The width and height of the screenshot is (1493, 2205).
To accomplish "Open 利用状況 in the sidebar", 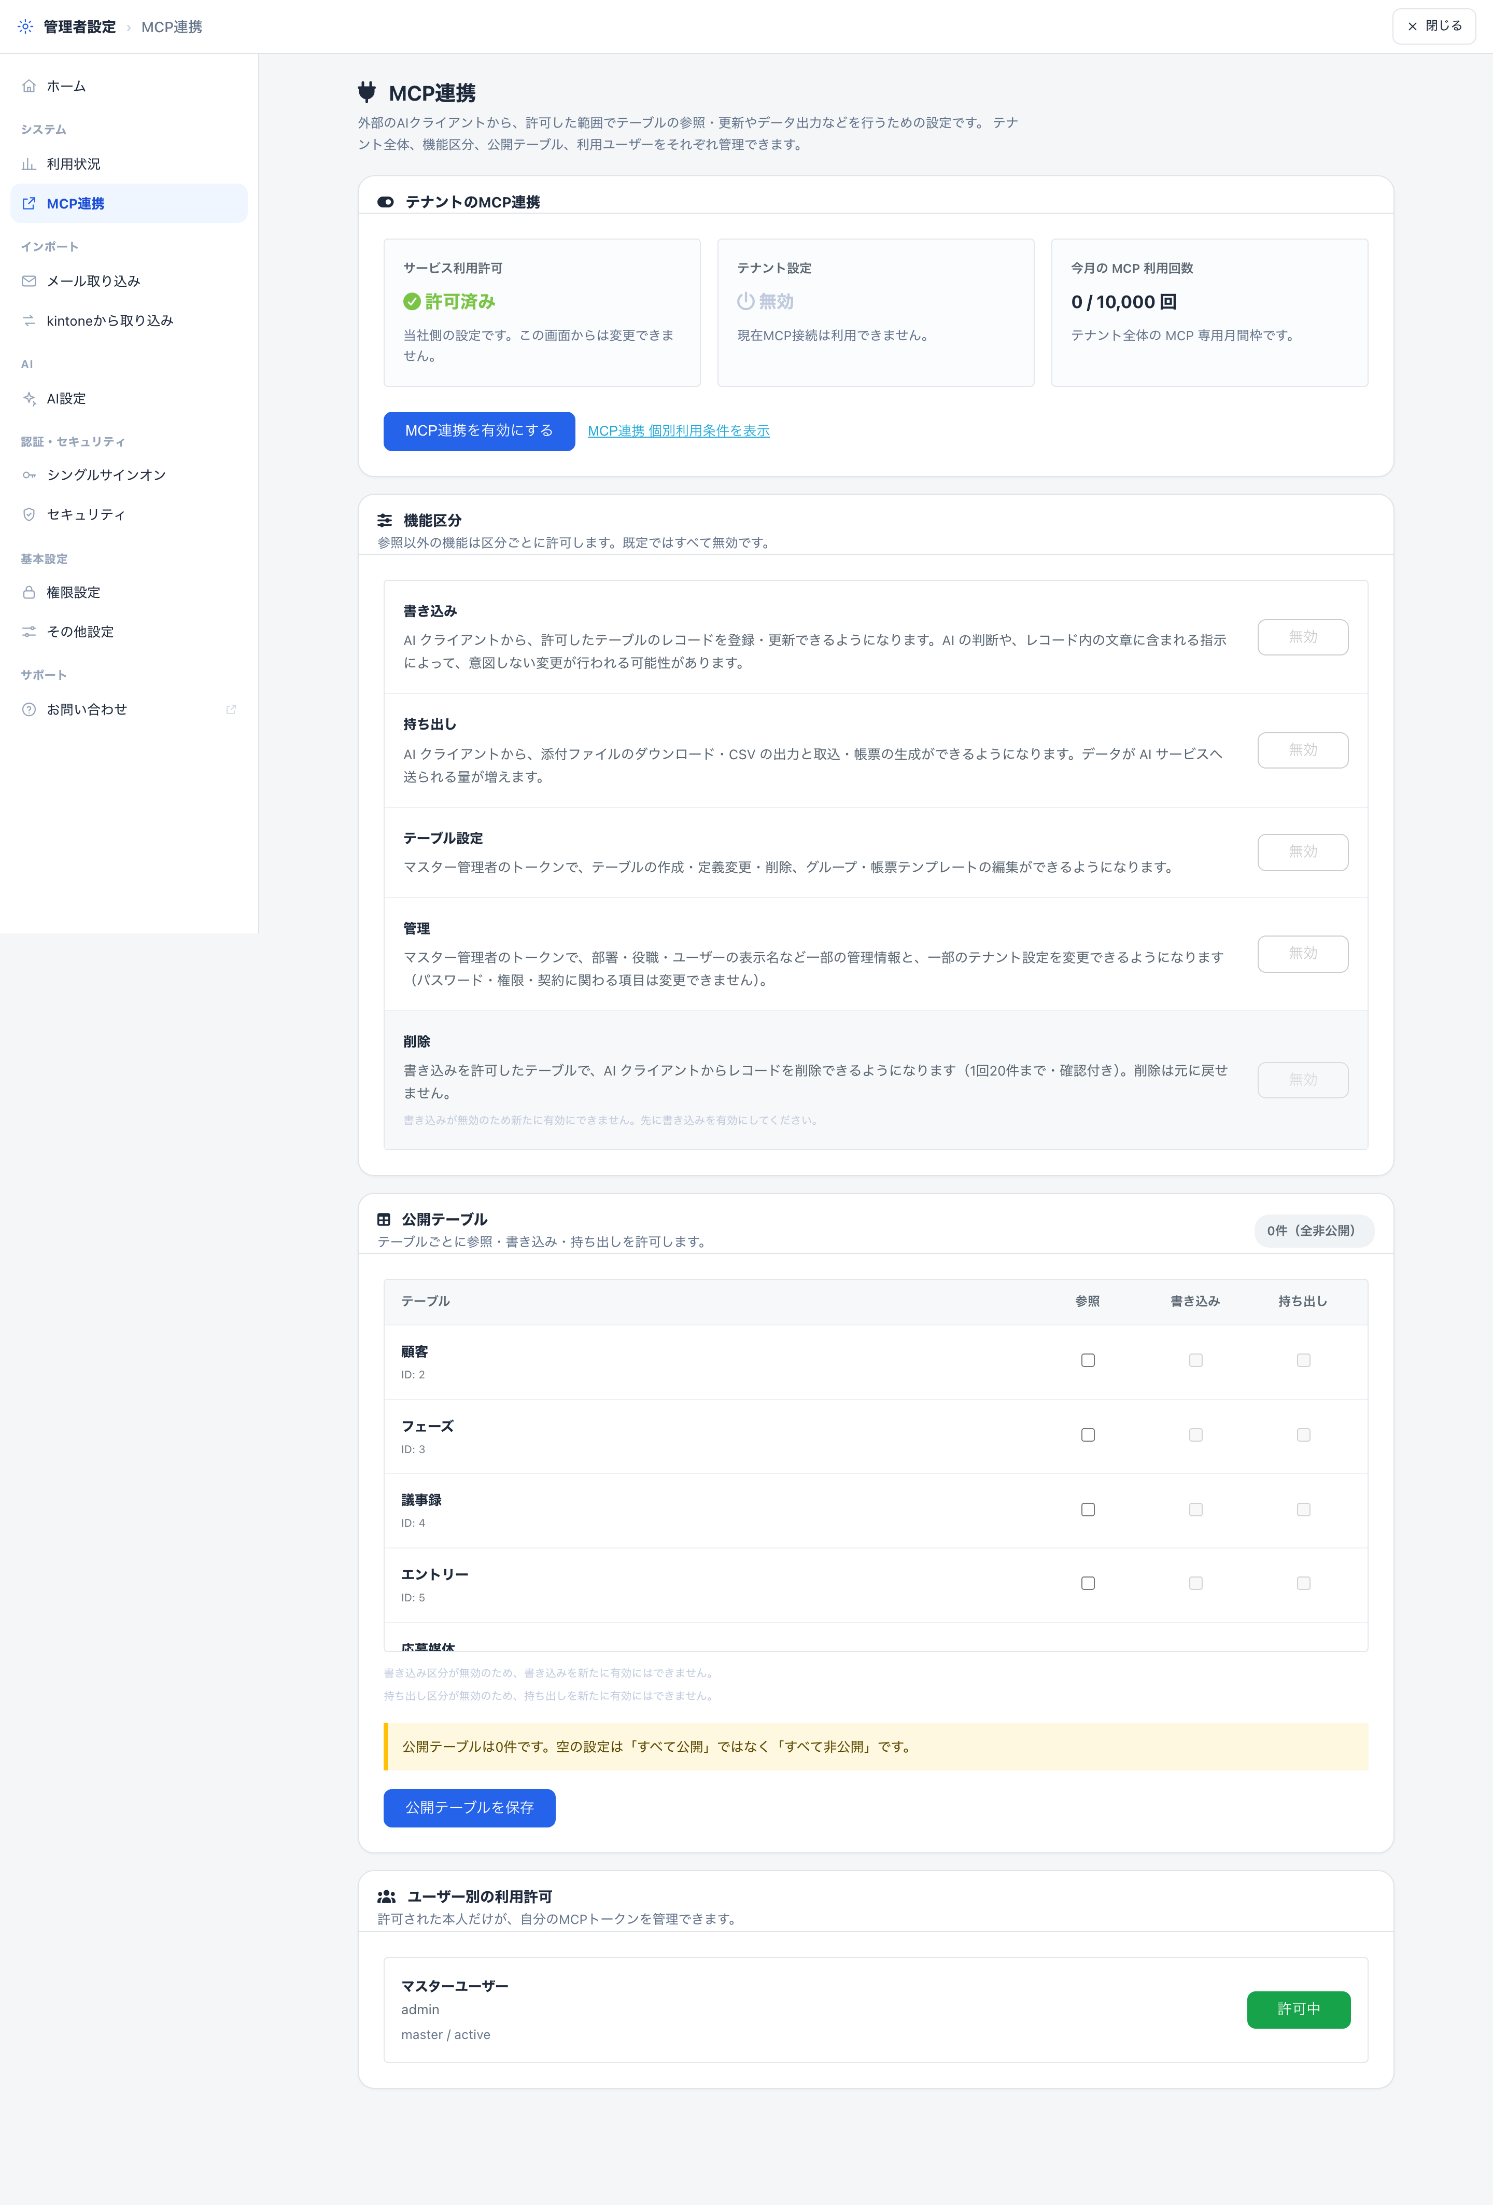I will 129,164.
